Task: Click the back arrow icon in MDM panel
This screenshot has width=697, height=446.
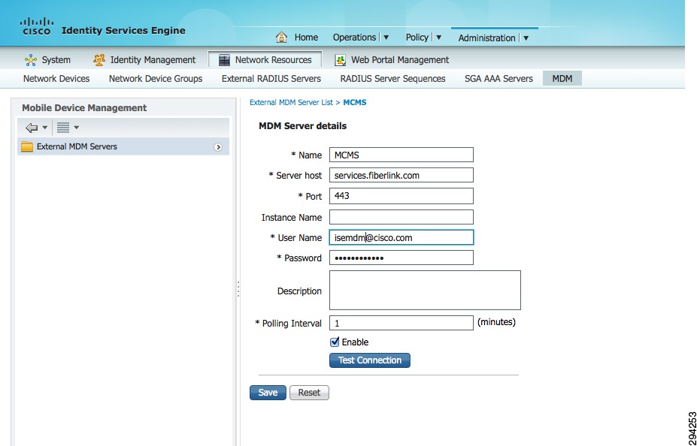Action: (32, 128)
